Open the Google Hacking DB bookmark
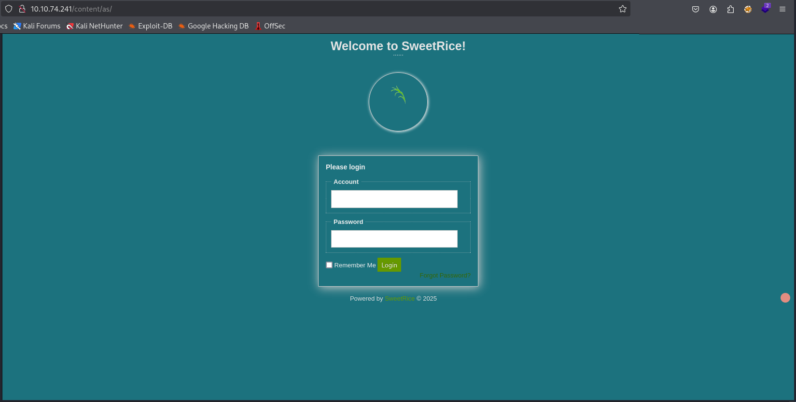796x402 pixels. point(213,26)
